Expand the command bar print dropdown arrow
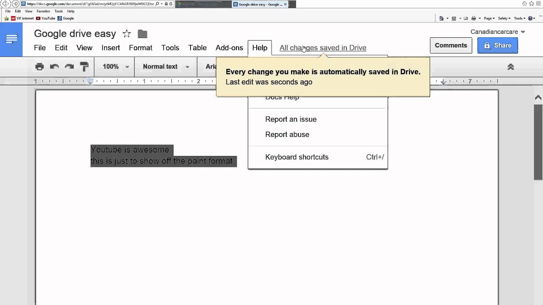 coord(480,18)
